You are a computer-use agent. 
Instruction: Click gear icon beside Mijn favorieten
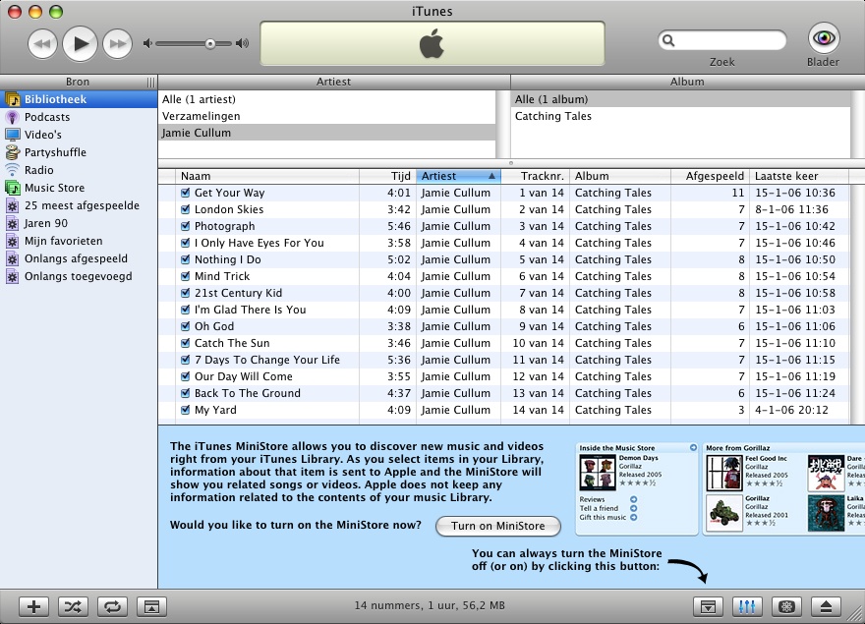(12, 241)
